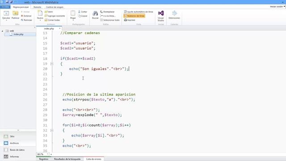Viewport: 286px width, 161px height.
Task: Collapse the for loop block at line 32
Action: [52, 131]
